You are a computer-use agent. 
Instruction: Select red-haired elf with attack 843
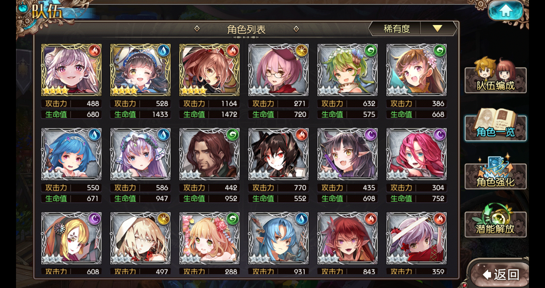(x=347, y=238)
